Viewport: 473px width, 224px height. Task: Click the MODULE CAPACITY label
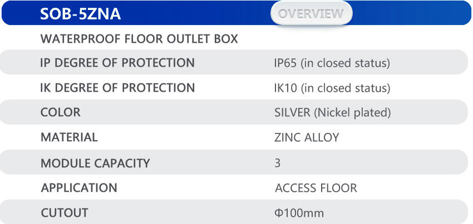95,163
